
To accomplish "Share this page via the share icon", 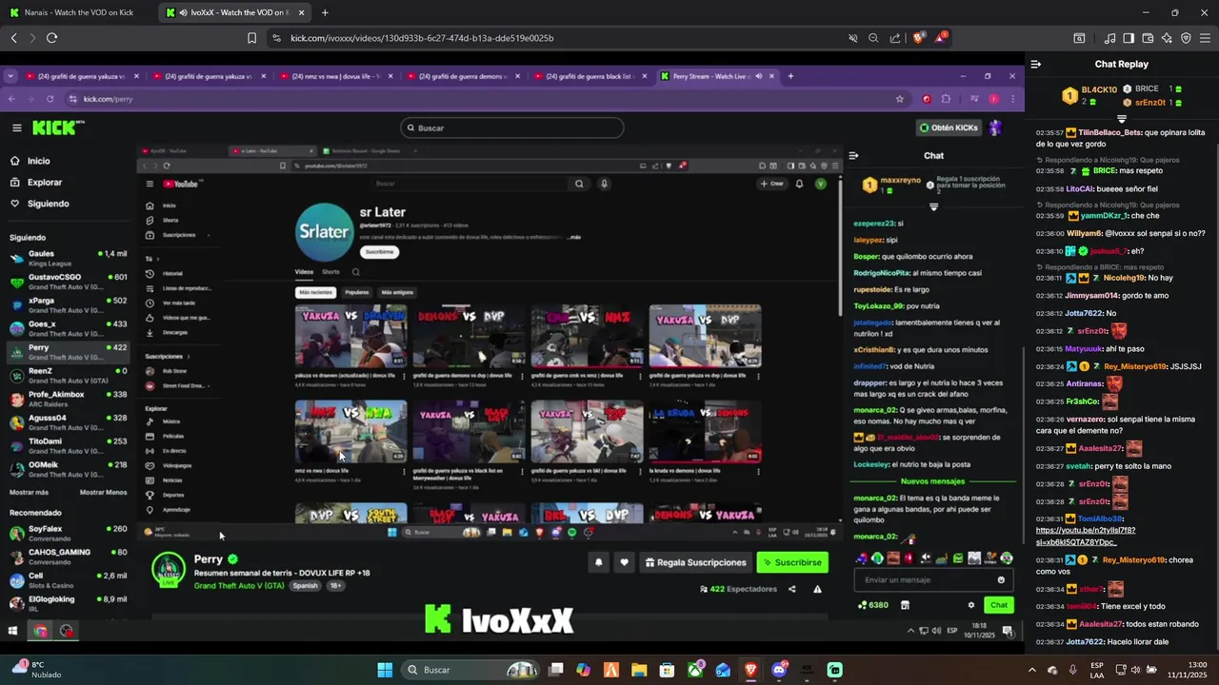I will [x=895, y=38].
